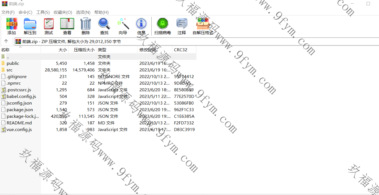Select the vue.config.js file

[19, 130]
